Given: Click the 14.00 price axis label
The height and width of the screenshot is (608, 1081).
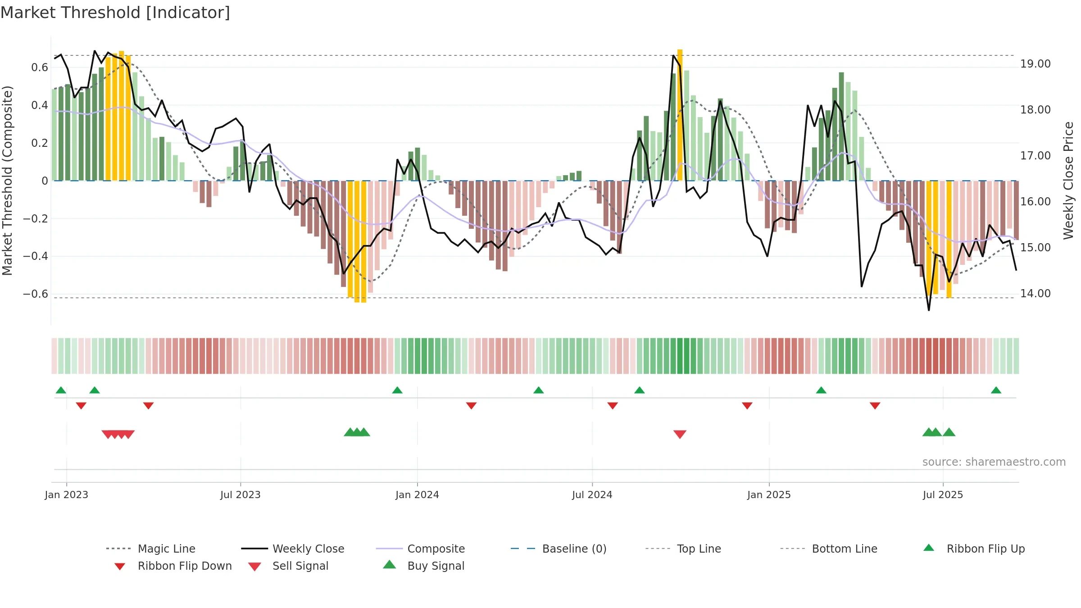Looking at the screenshot, I should pos(1035,294).
